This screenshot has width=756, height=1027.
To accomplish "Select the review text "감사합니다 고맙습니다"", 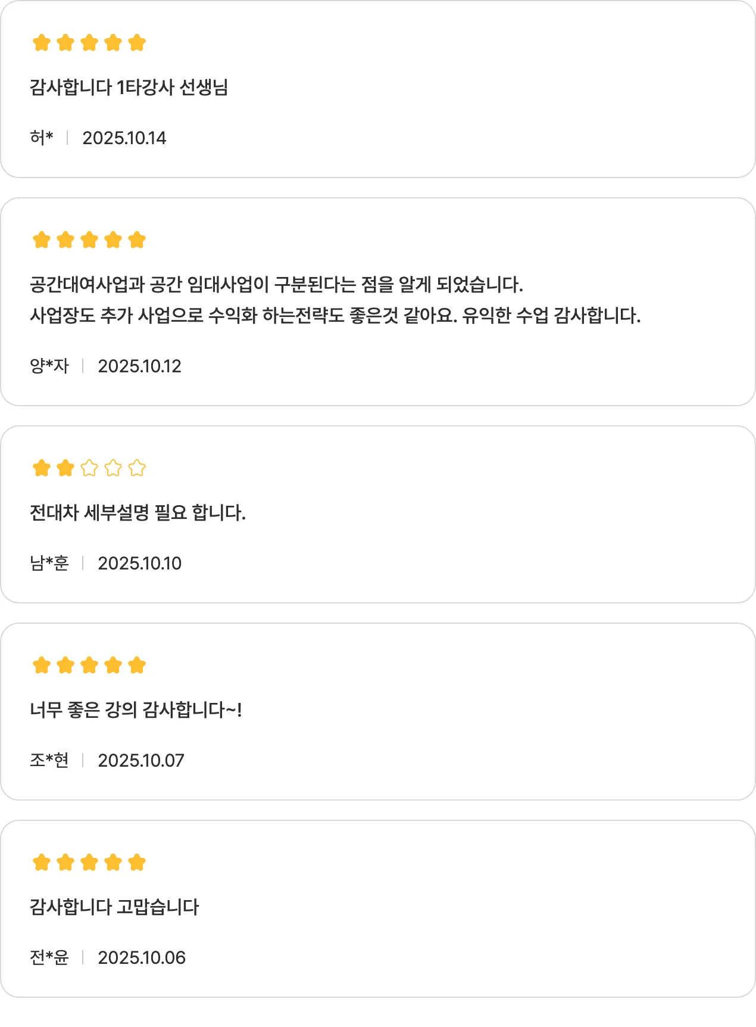I will (114, 907).
